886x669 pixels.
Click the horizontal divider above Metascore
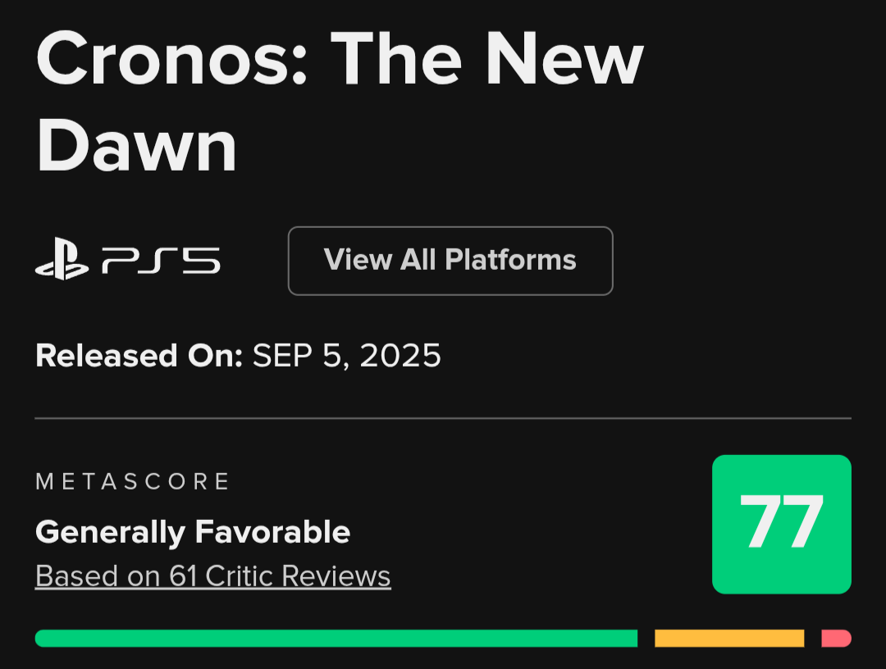443,418
